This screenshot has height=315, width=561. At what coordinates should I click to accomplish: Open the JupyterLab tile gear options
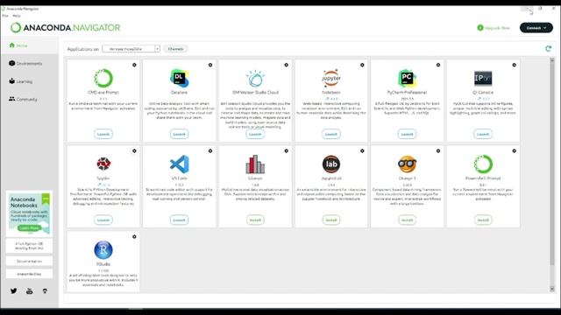coord(362,151)
